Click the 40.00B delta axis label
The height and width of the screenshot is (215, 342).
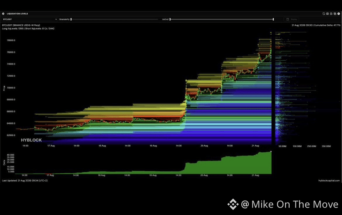tap(10, 155)
